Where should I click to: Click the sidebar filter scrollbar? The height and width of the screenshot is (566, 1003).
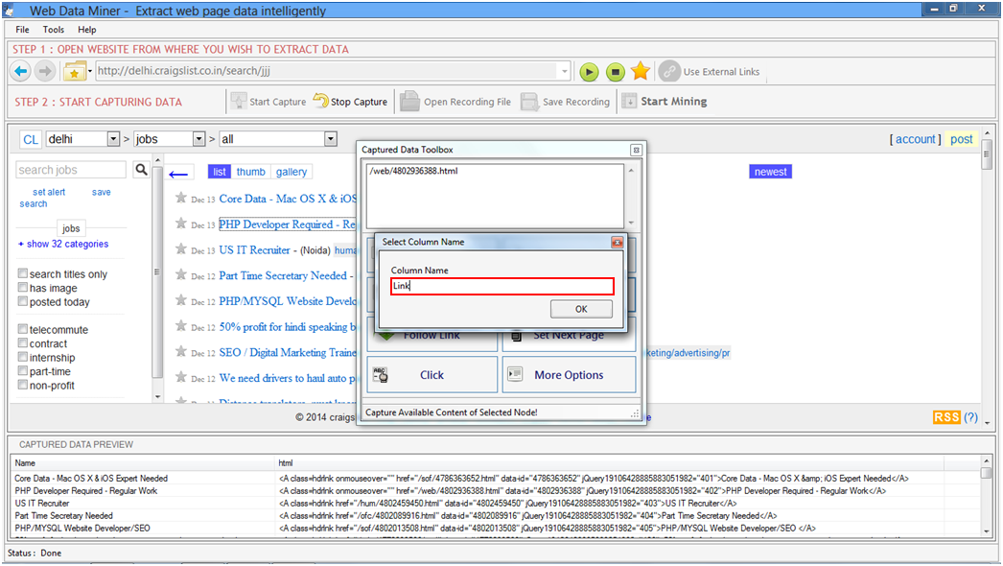coord(157,277)
